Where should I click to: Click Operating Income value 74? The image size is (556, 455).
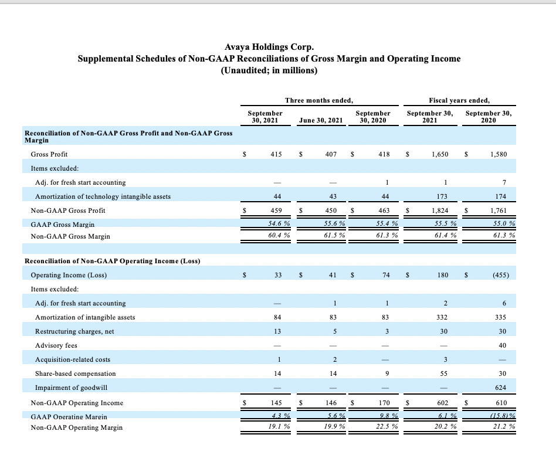point(386,275)
